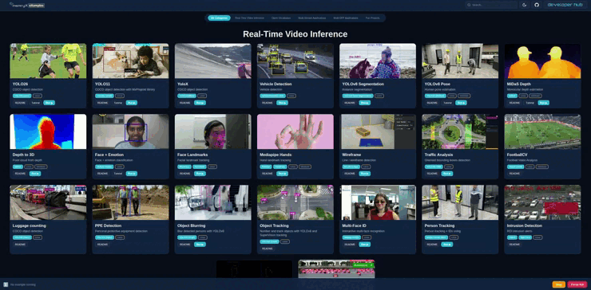Click the 'Face Landmarks' card title
The width and height of the screenshot is (591, 290).
click(192, 155)
